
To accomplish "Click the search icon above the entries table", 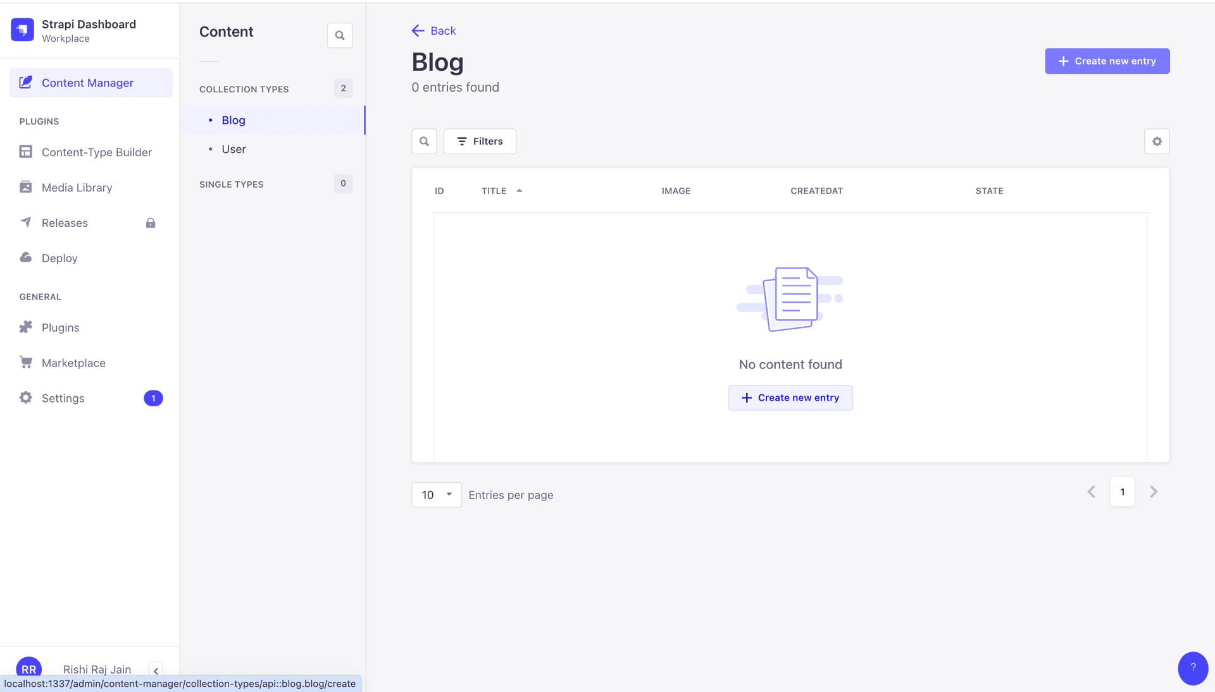I will click(424, 141).
